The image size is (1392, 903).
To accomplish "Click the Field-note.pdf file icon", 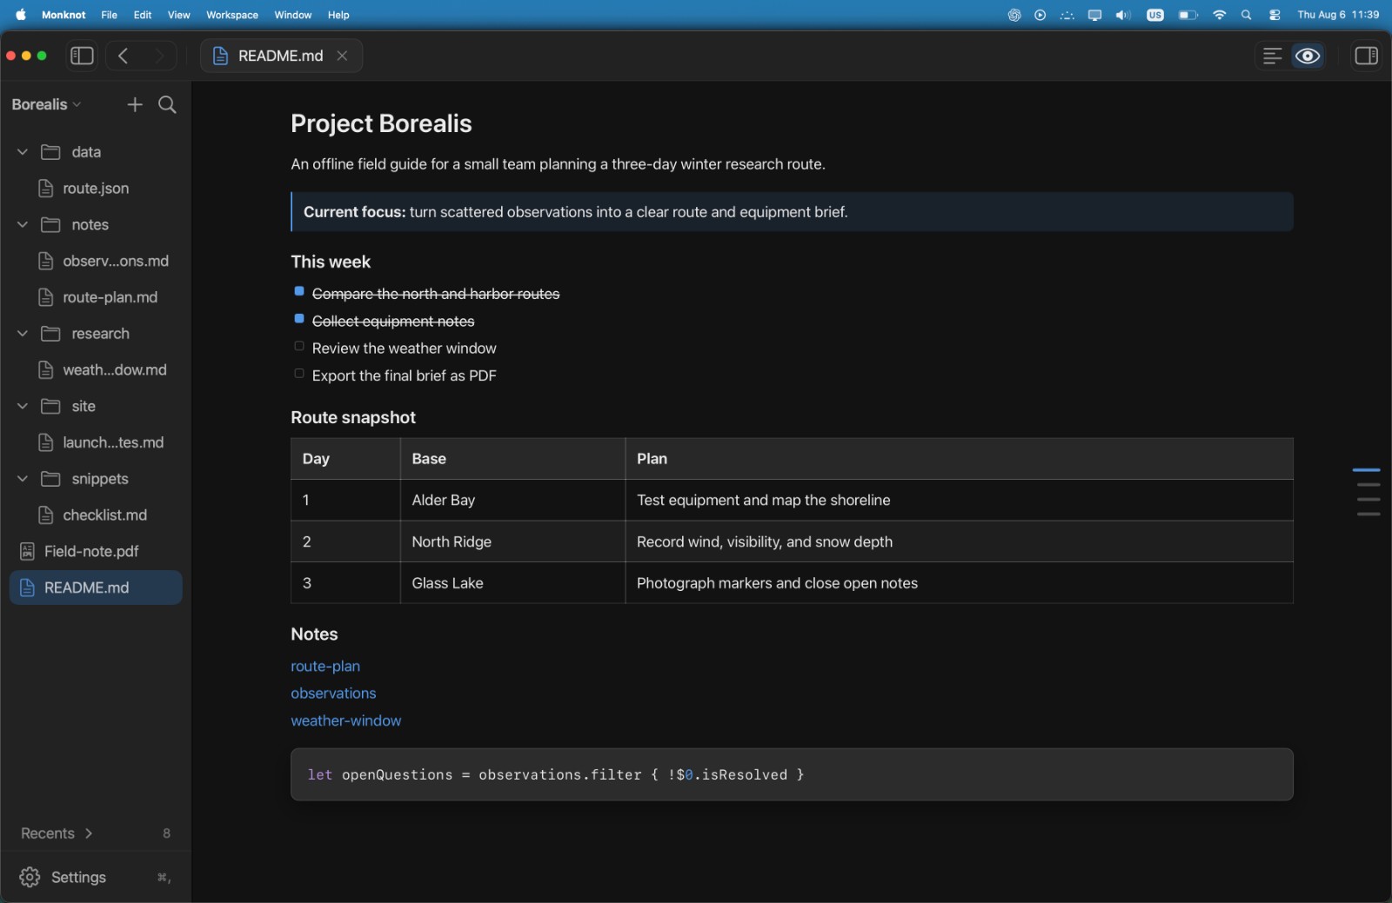I will 27,551.
